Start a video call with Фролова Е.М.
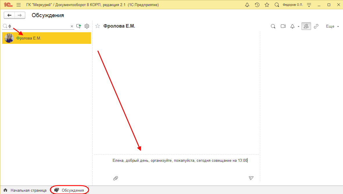 [x=283, y=26]
